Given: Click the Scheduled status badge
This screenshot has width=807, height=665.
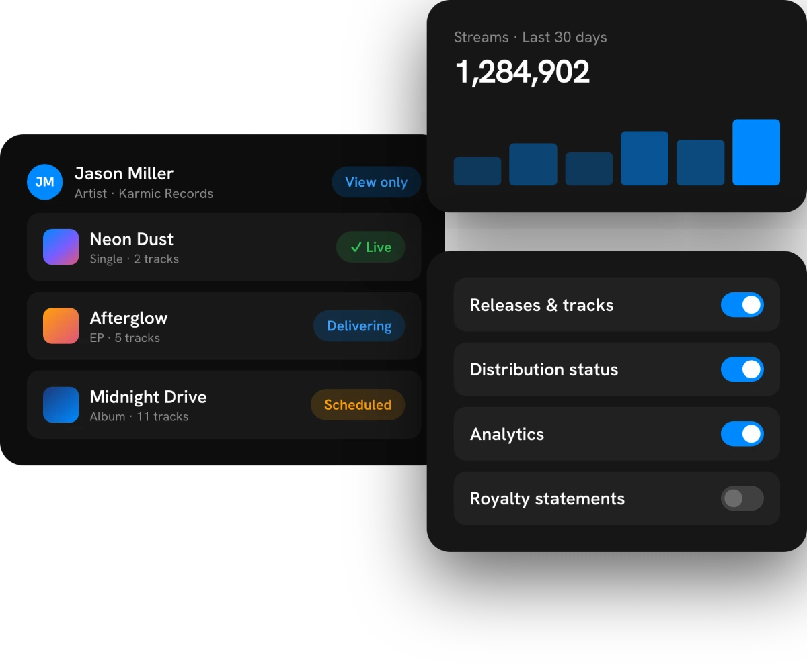Looking at the screenshot, I should (x=358, y=404).
